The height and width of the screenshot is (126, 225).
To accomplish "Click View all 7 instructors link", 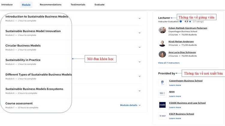I will [169, 63].
